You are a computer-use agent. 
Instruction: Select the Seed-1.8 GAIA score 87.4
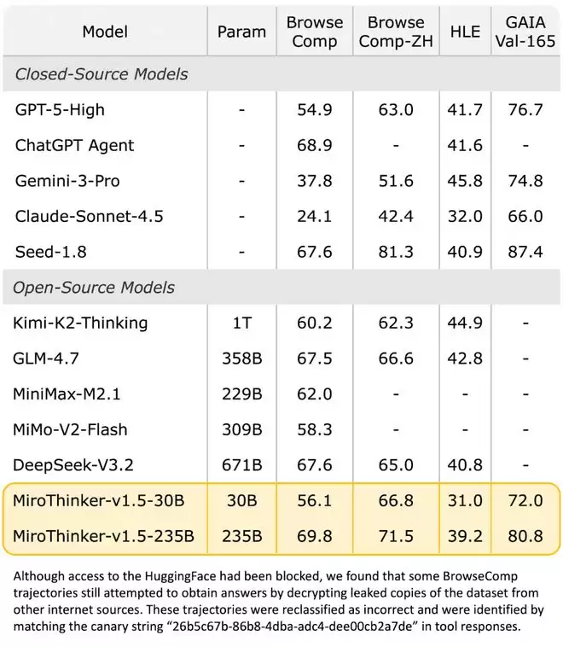525,253
